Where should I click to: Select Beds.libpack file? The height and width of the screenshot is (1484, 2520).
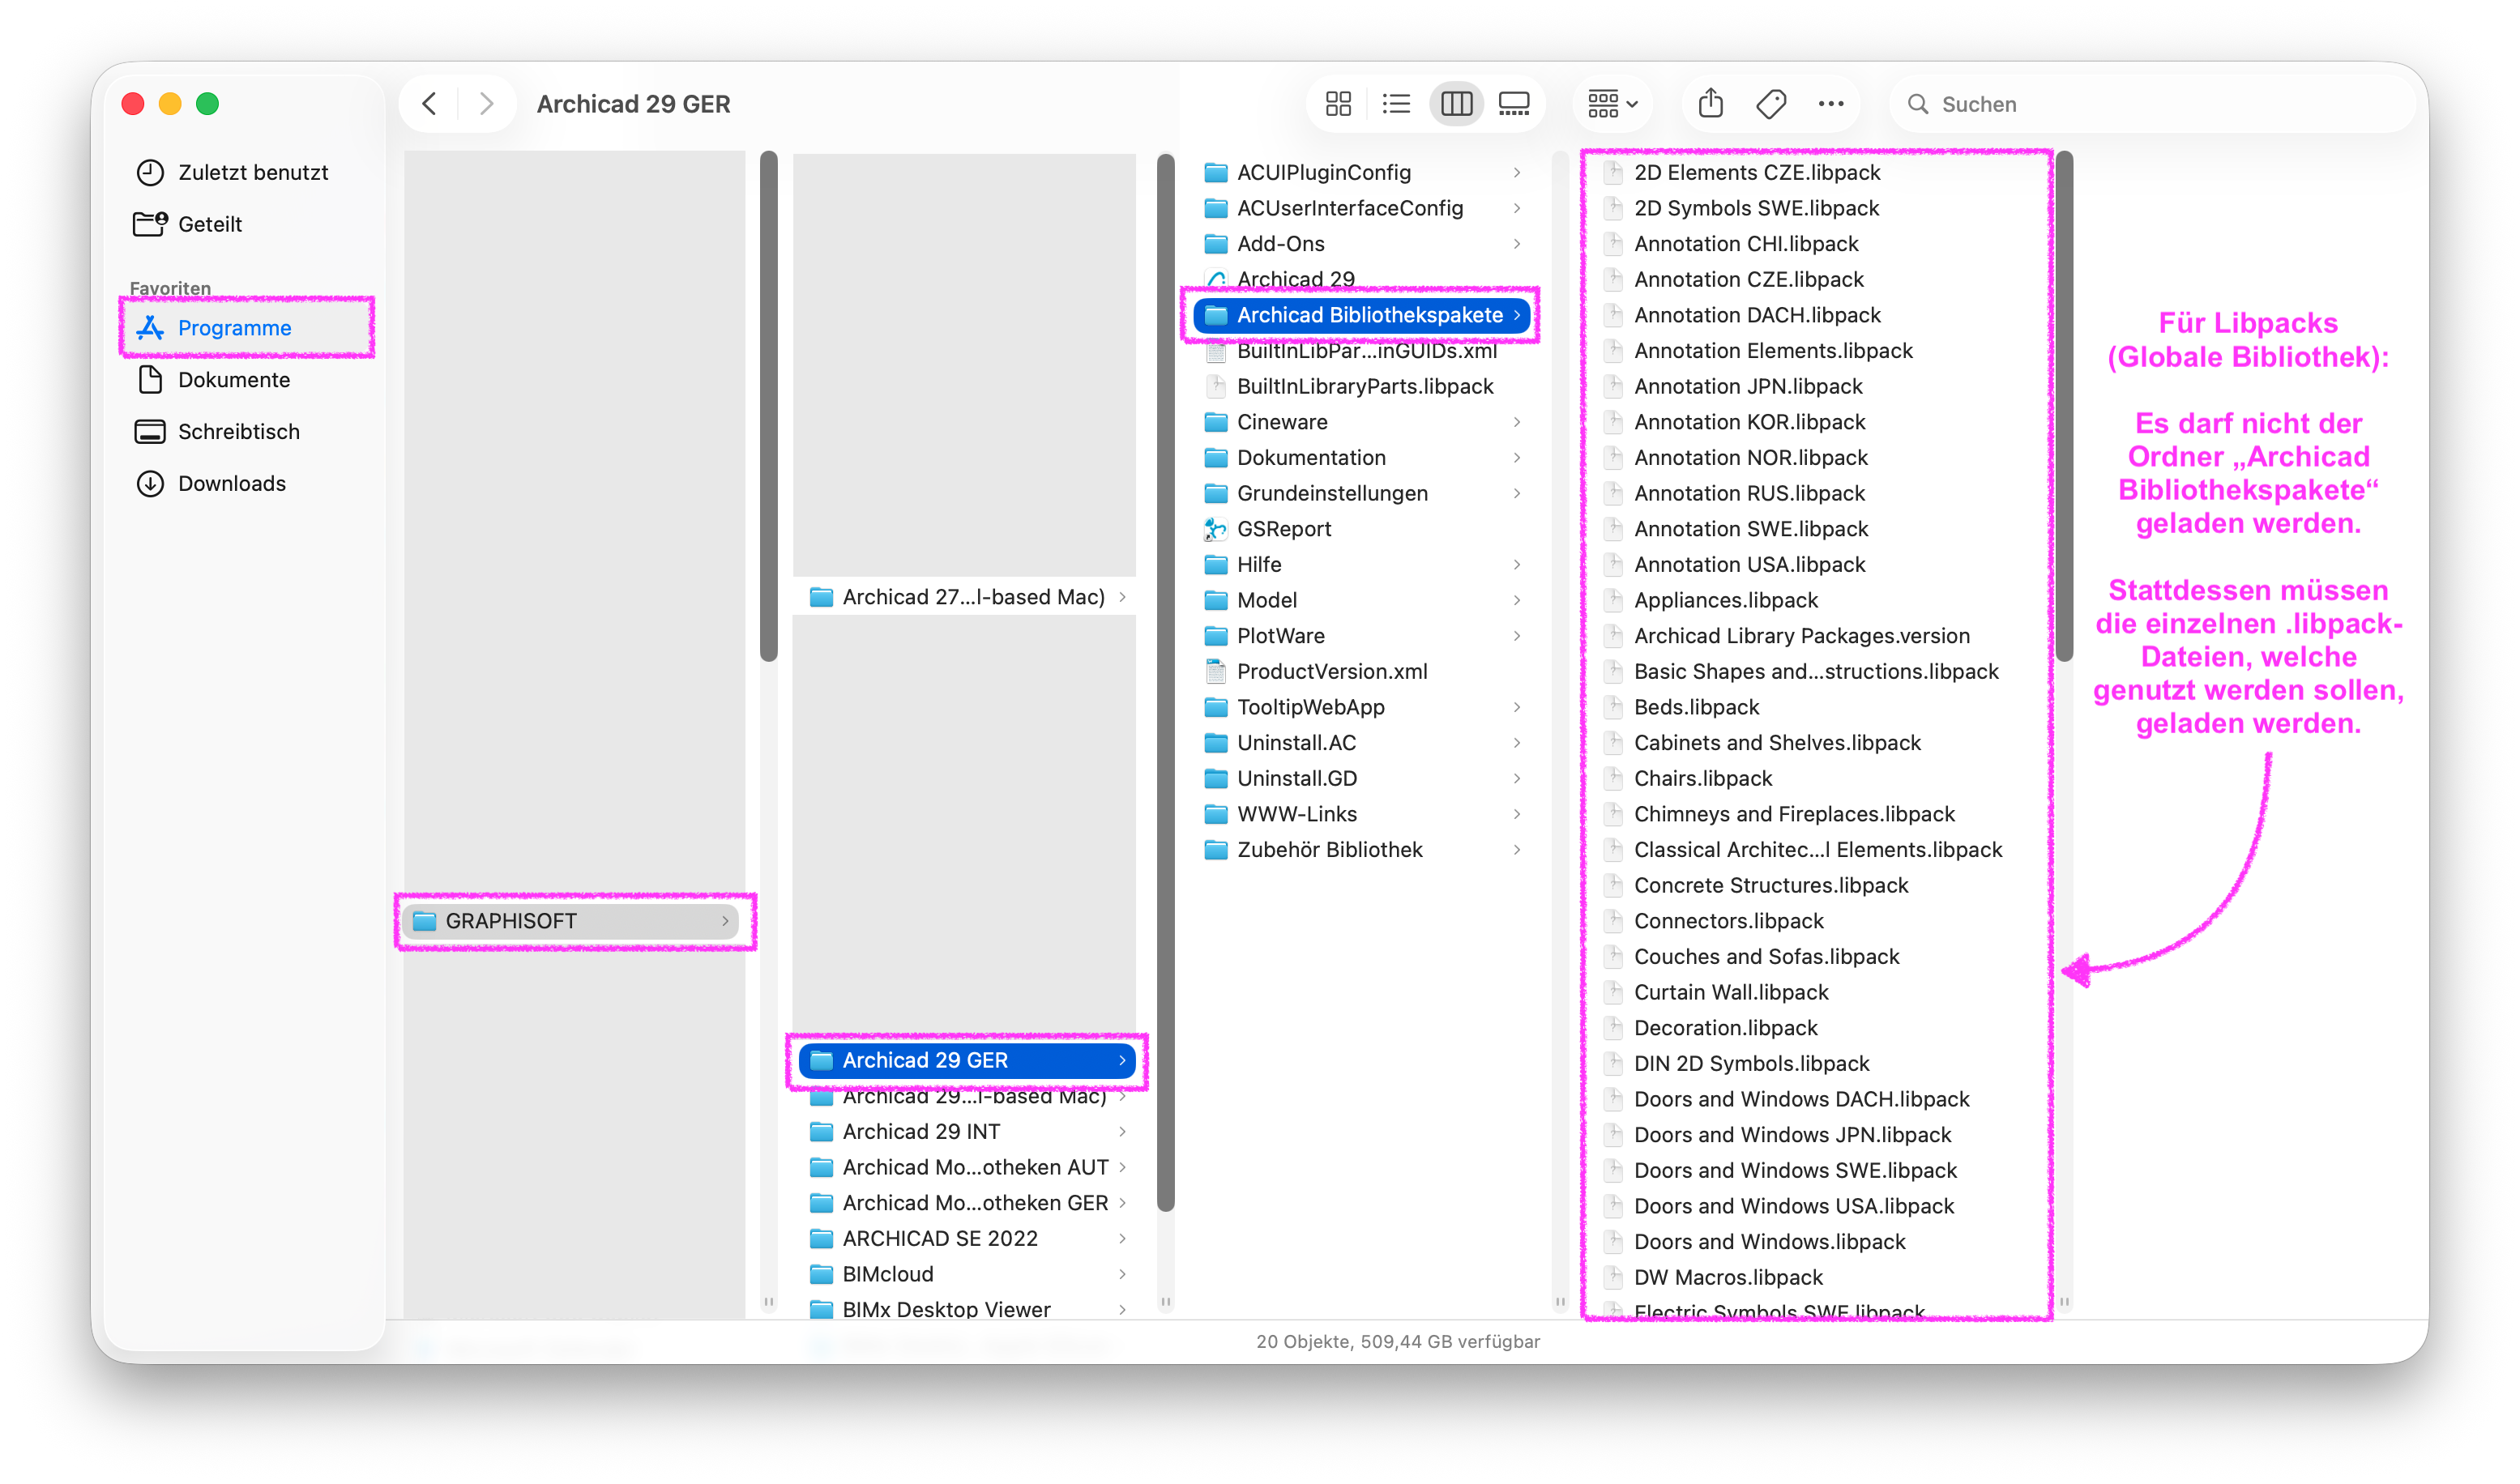click(x=1816, y=707)
